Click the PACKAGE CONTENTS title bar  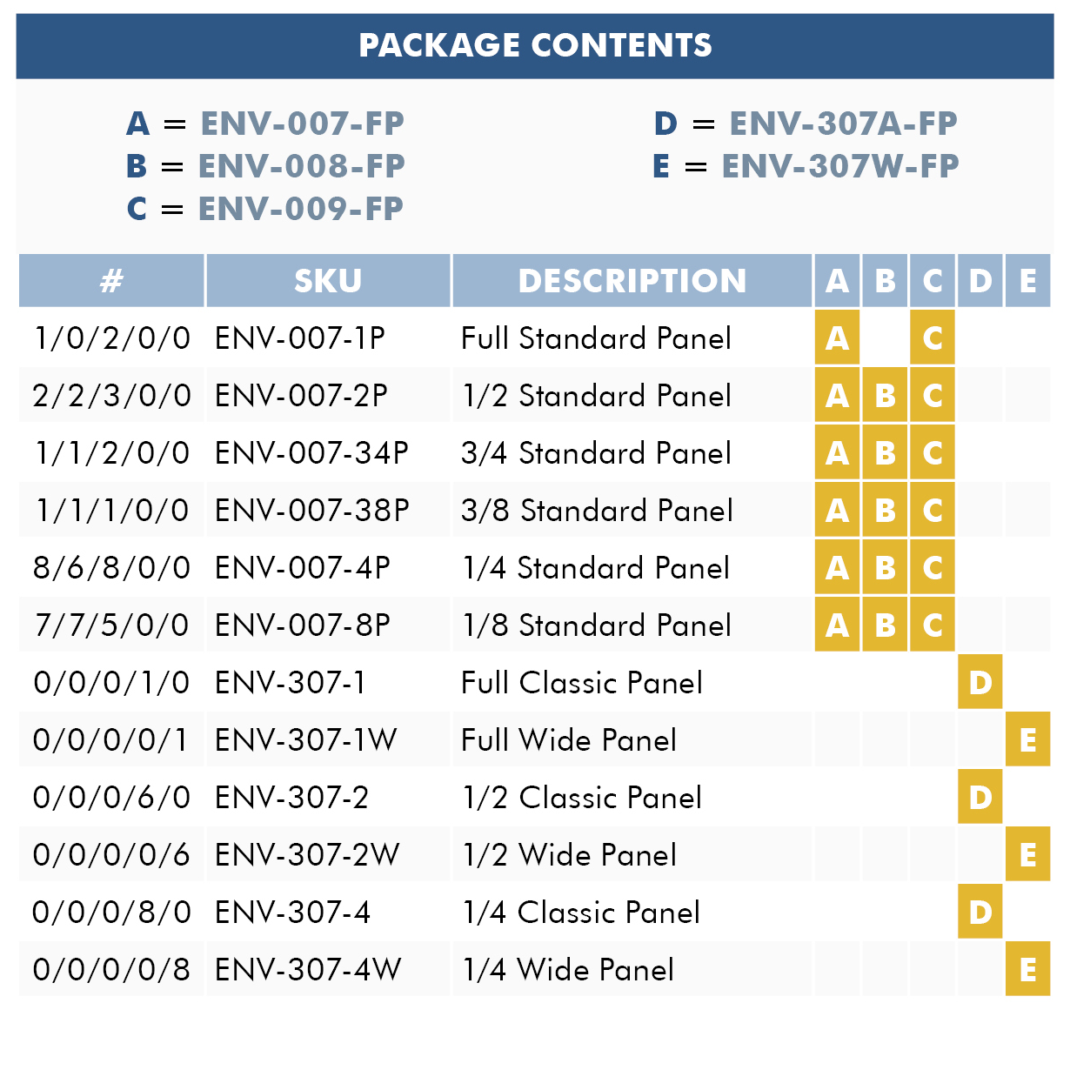535,45
